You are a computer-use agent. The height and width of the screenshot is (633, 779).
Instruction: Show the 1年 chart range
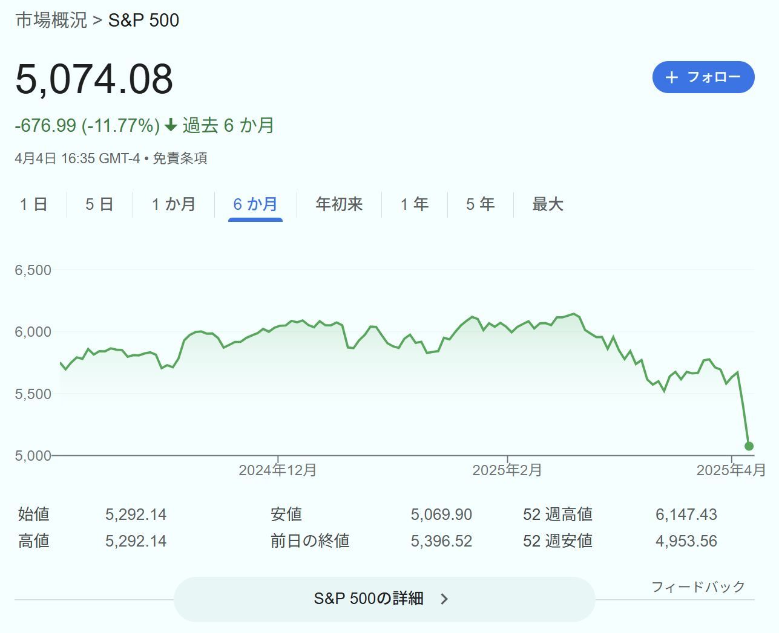click(415, 204)
